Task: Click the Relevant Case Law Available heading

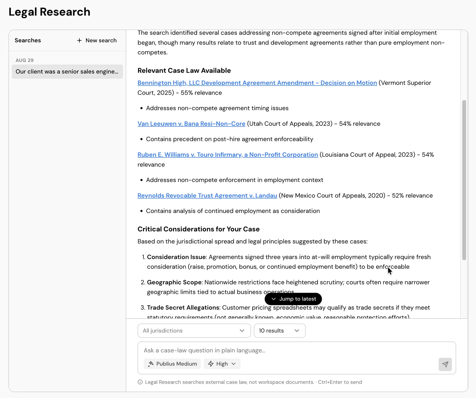Action: (x=184, y=70)
